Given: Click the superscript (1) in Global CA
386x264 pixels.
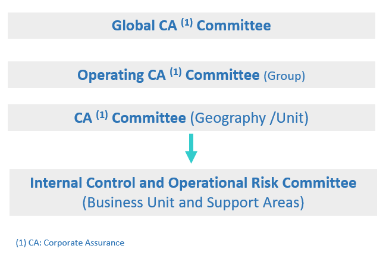Looking at the screenshot, I should click(187, 23).
